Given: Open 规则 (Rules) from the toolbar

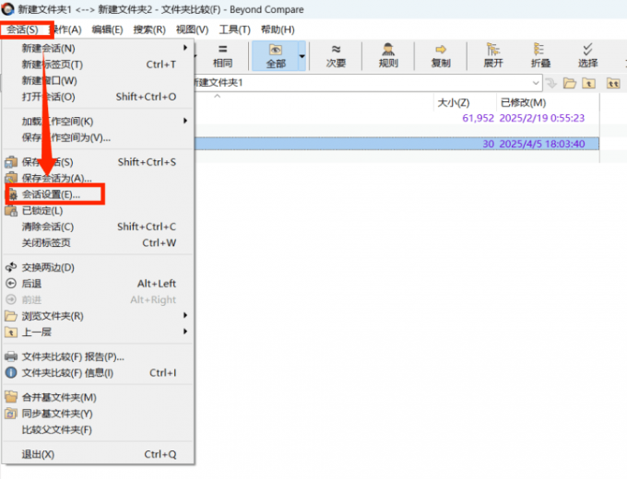Looking at the screenshot, I should pos(389,55).
